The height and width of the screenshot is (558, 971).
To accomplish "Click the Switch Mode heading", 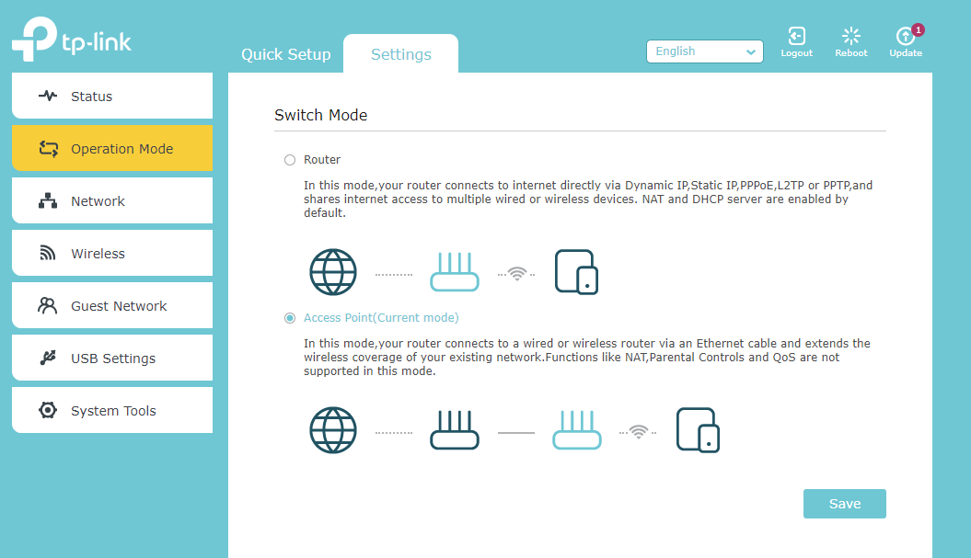I will [321, 115].
